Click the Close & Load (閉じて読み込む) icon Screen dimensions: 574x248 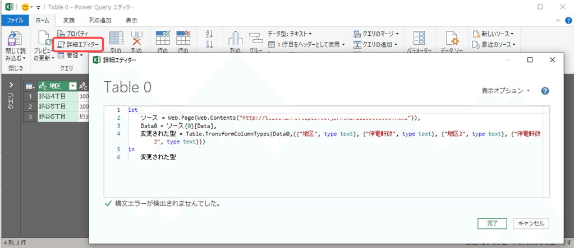15,39
